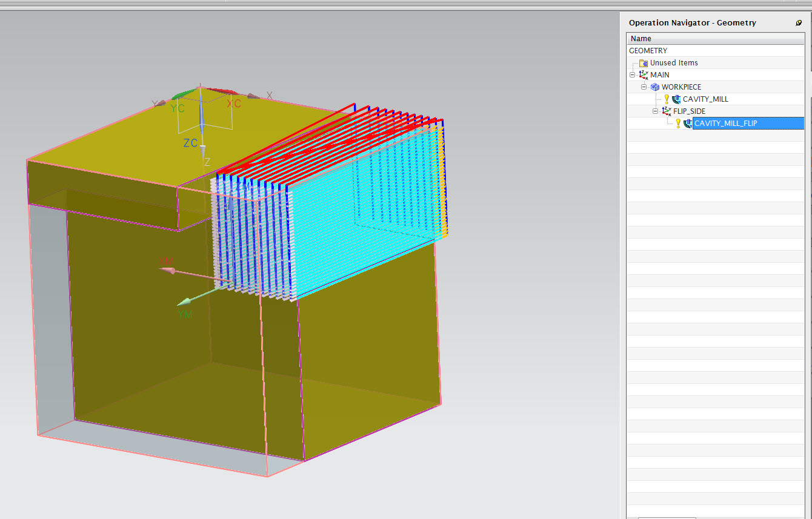Select the MAIN tree item label
This screenshot has width=812, height=519.
[660, 75]
